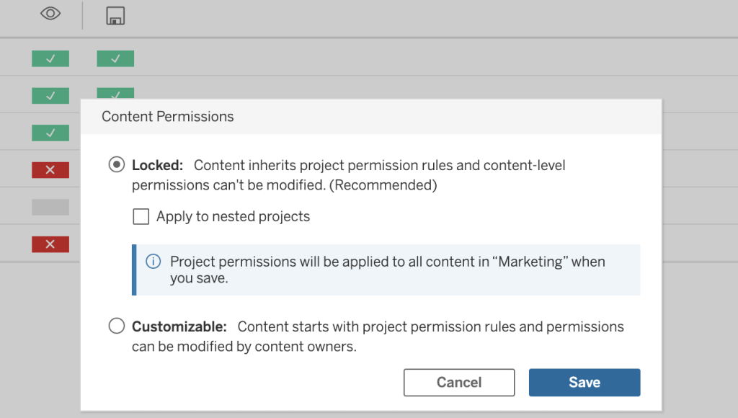
Task: Click the blue Save button
Action: coord(584,383)
